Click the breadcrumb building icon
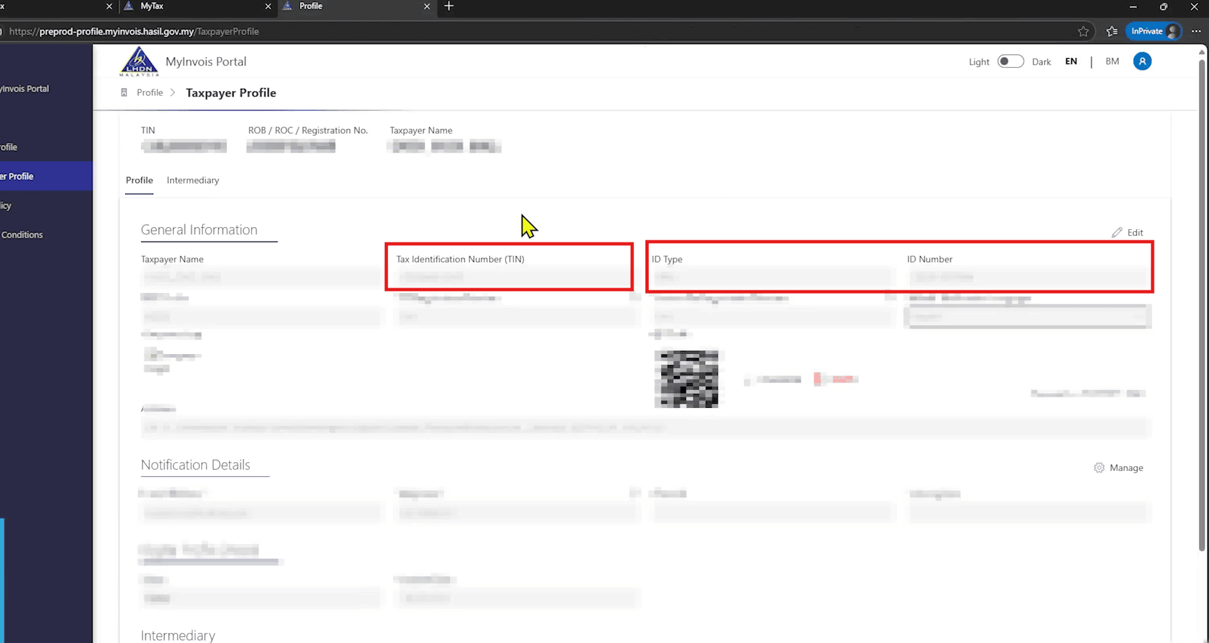Image resolution: width=1209 pixels, height=643 pixels. click(124, 92)
